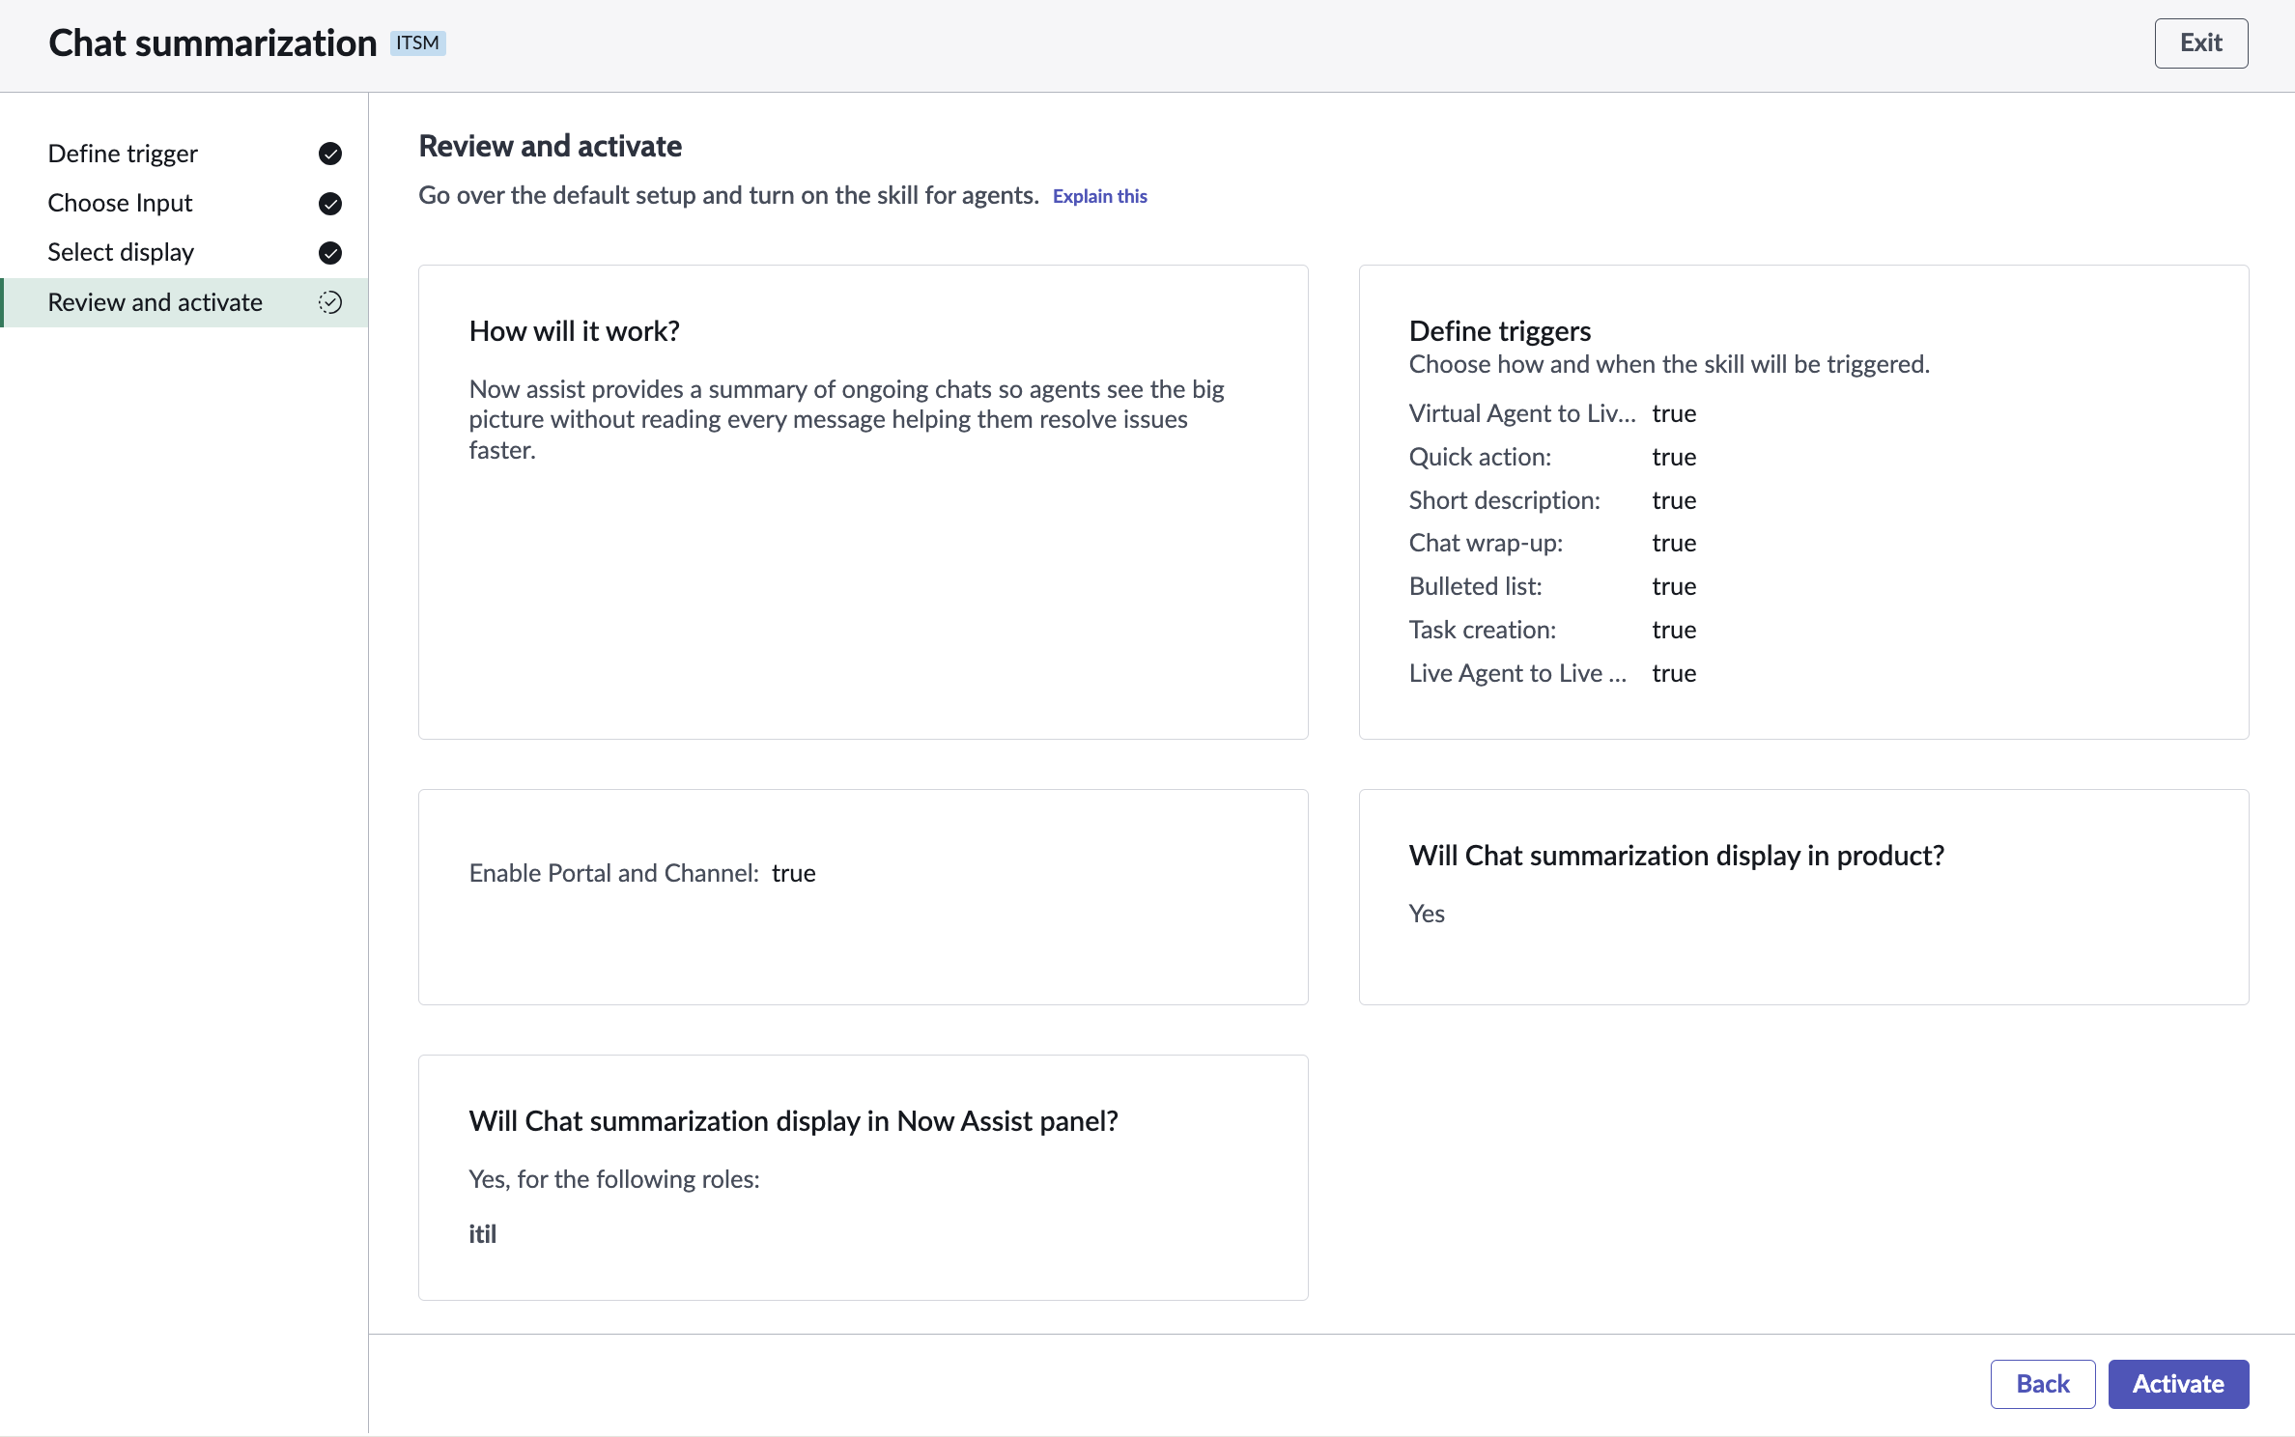Click the Short description: label
Viewport: 2295px width, 1437px height.
coord(1505,500)
